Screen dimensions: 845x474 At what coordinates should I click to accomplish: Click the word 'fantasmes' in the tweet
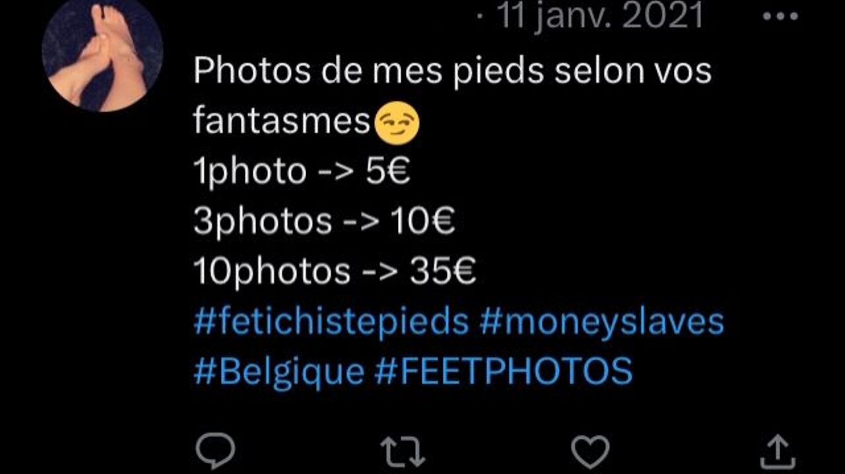point(282,121)
